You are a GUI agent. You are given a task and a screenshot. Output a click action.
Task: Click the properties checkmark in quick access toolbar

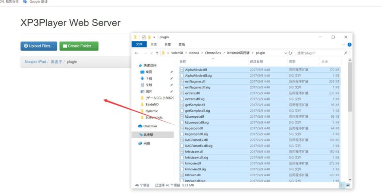click(x=144, y=37)
